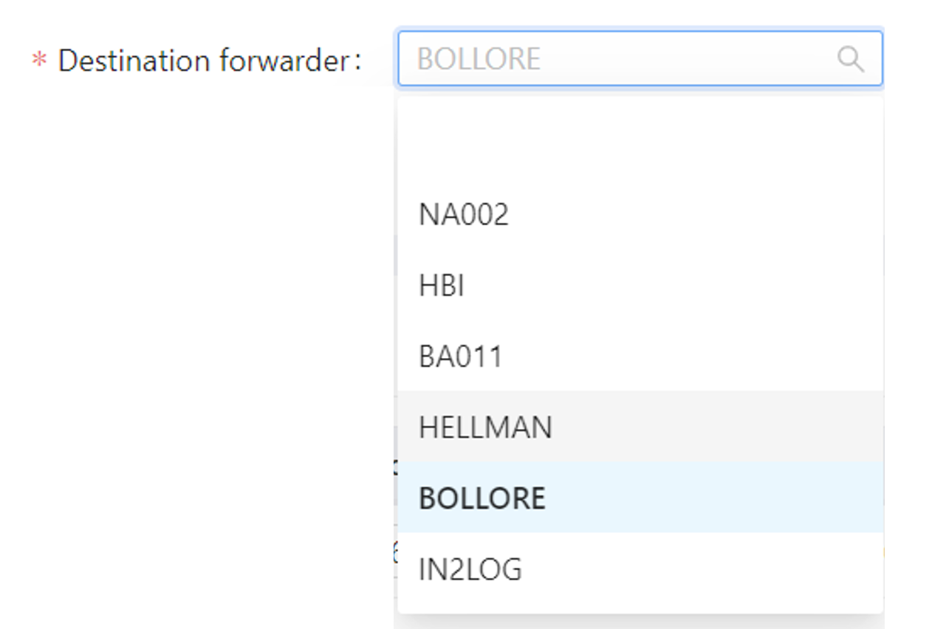
Task: Select NA002 from the forwarder list
Action: (x=464, y=215)
